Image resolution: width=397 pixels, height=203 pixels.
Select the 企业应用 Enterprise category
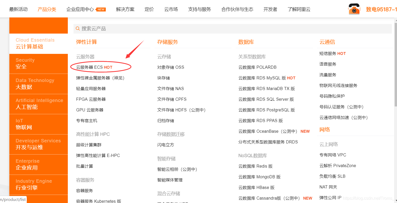(x=38, y=164)
